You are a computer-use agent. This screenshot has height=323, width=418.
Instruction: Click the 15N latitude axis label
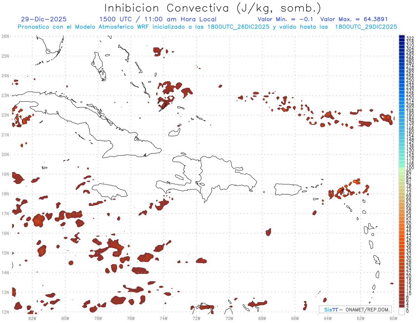[x=5, y=253]
